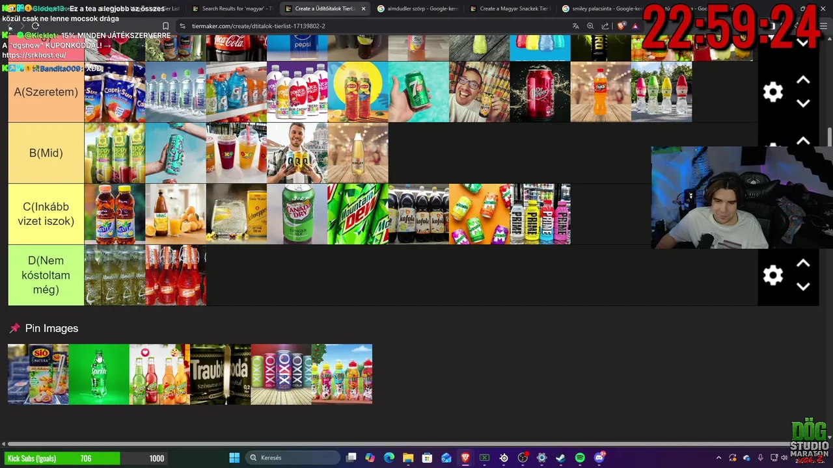
Task: Click the vertical page scrollbar
Action: [x=830, y=138]
